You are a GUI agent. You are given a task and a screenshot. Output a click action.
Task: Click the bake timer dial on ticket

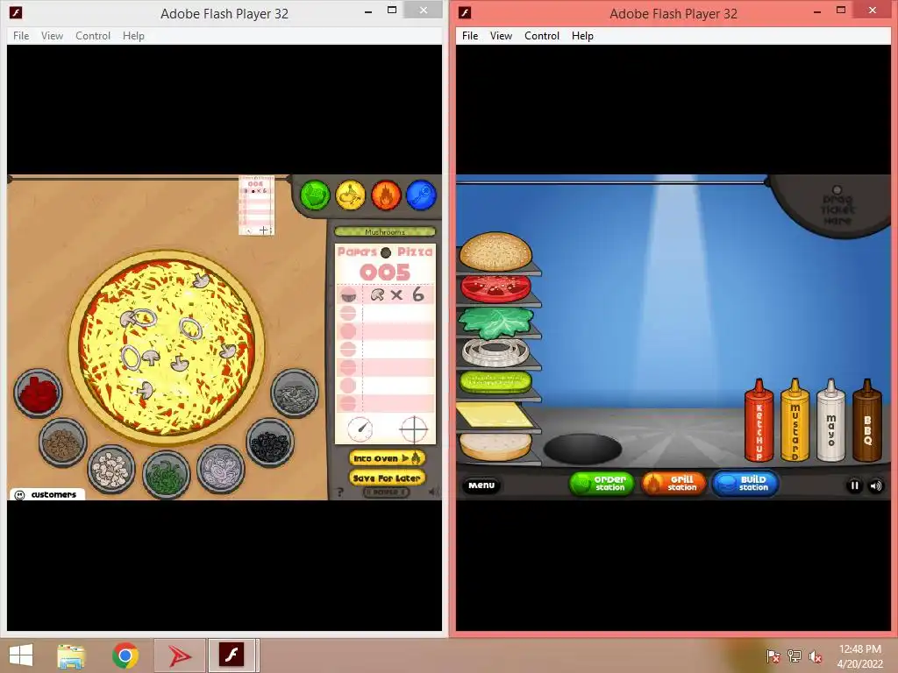[360, 429]
